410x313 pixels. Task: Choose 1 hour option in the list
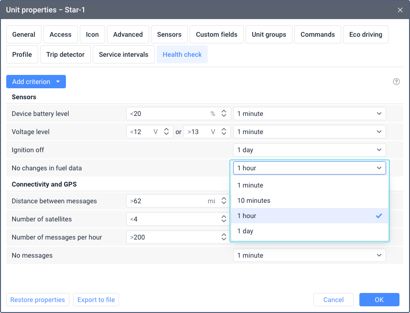pyautogui.click(x=309, y=216)
